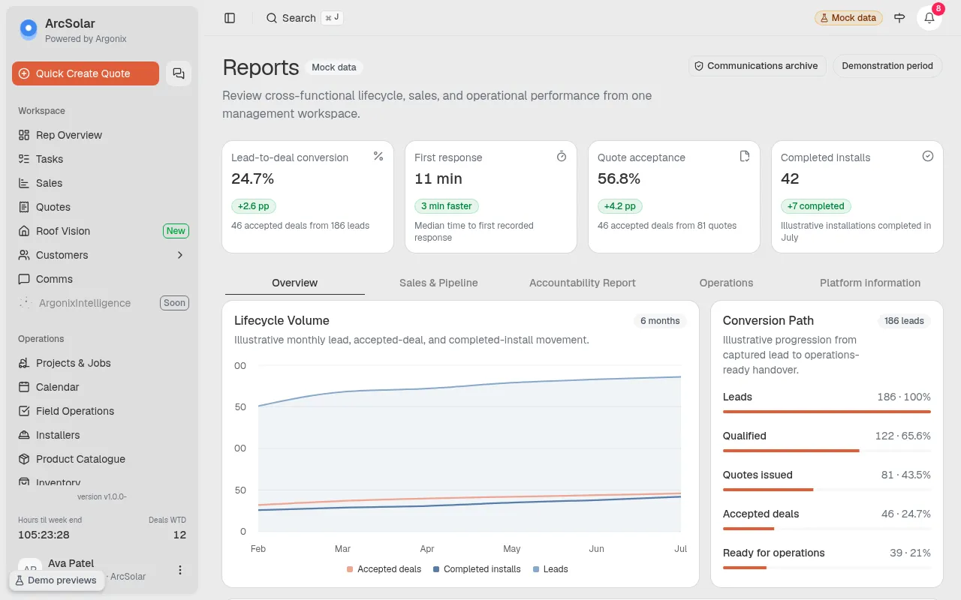
Task: Click the Product Catalogue box icon
Action: (x=24, y=459)
